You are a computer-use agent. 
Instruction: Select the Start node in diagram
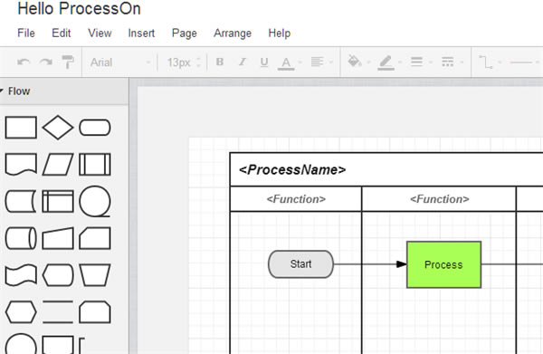click(x=300, y=264)
